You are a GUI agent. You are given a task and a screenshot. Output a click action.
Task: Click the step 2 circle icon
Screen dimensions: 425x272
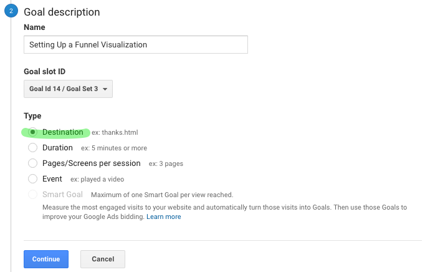11,11
